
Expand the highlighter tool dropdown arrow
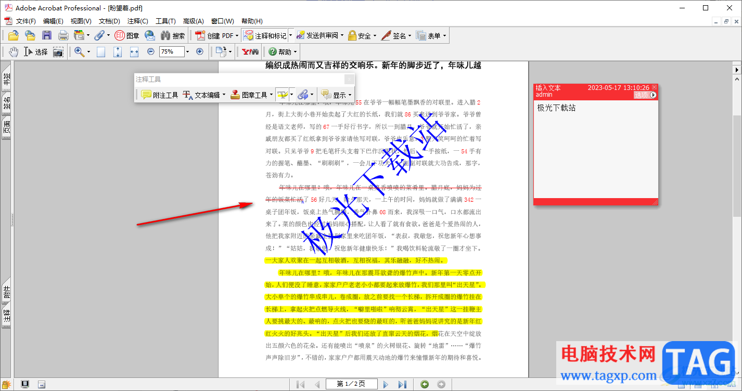(291, 95)
